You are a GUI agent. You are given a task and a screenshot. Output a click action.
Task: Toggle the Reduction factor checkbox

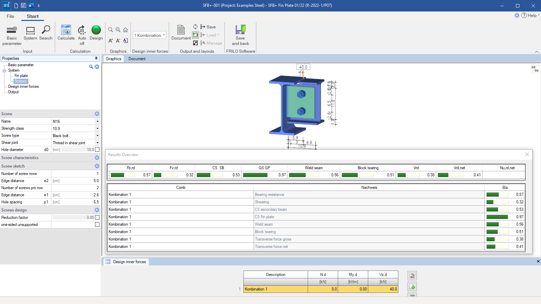click(x=97, y=218)
